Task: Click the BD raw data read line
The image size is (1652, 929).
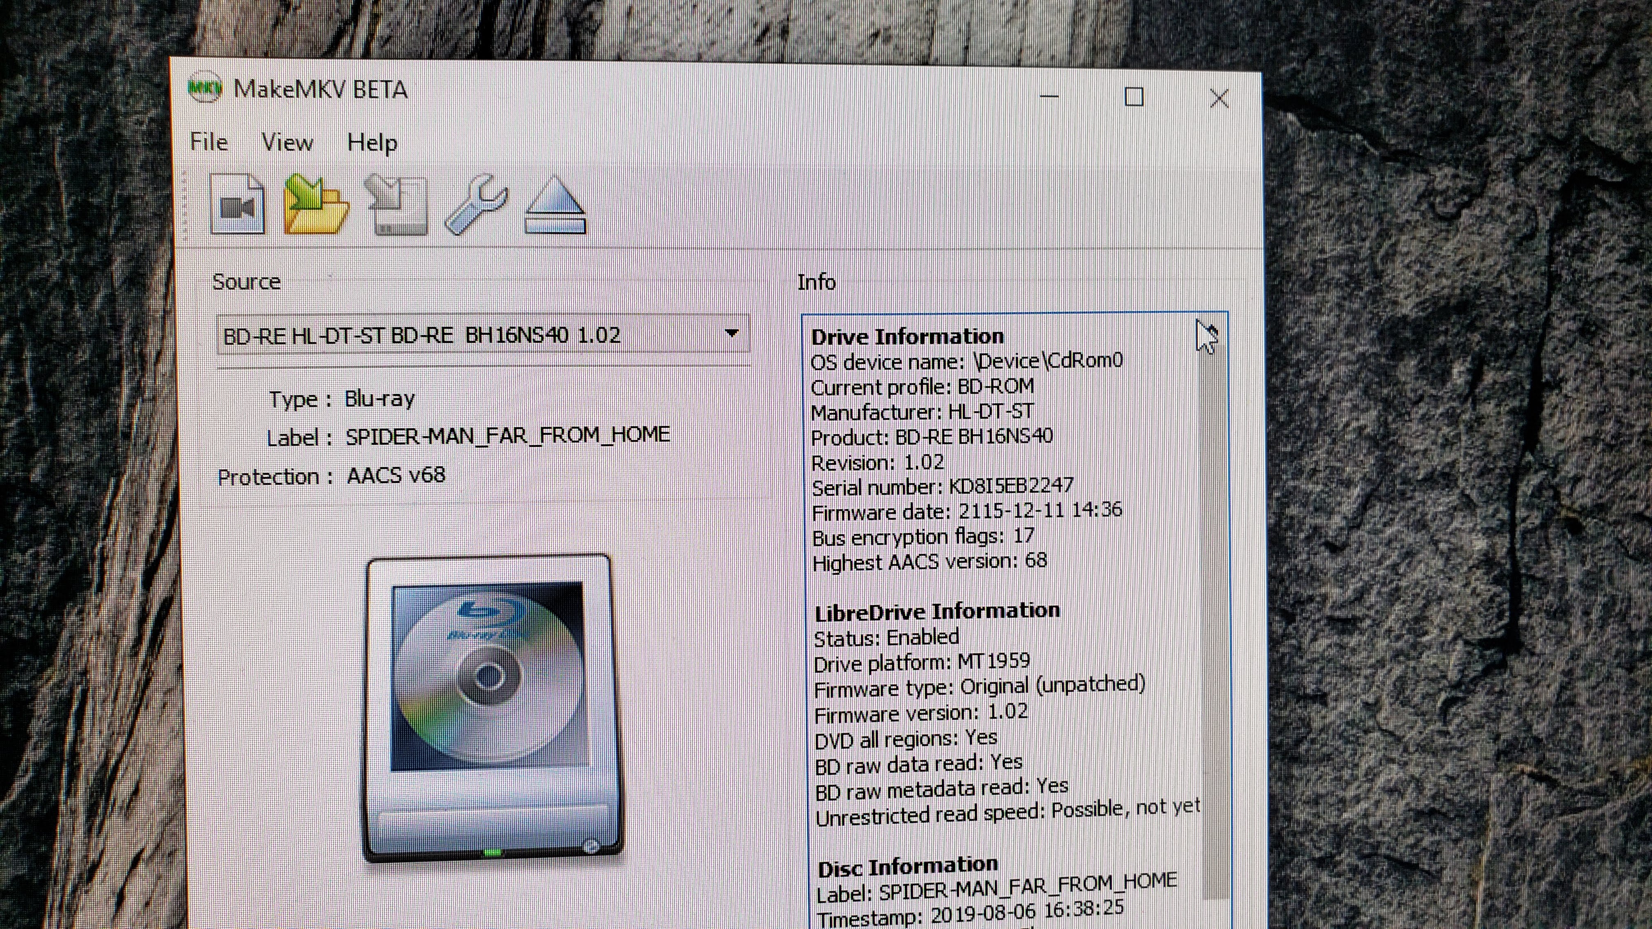Action: (918, 764)
